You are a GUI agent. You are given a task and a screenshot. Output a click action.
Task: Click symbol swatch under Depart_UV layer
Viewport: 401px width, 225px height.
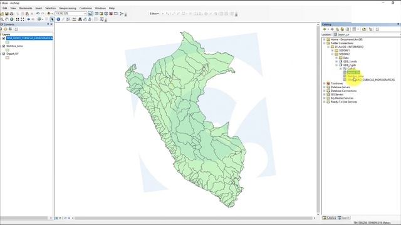(8, 58)
